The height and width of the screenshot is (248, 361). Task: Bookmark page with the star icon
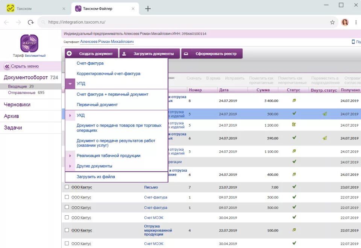click(x=332, y=22)
